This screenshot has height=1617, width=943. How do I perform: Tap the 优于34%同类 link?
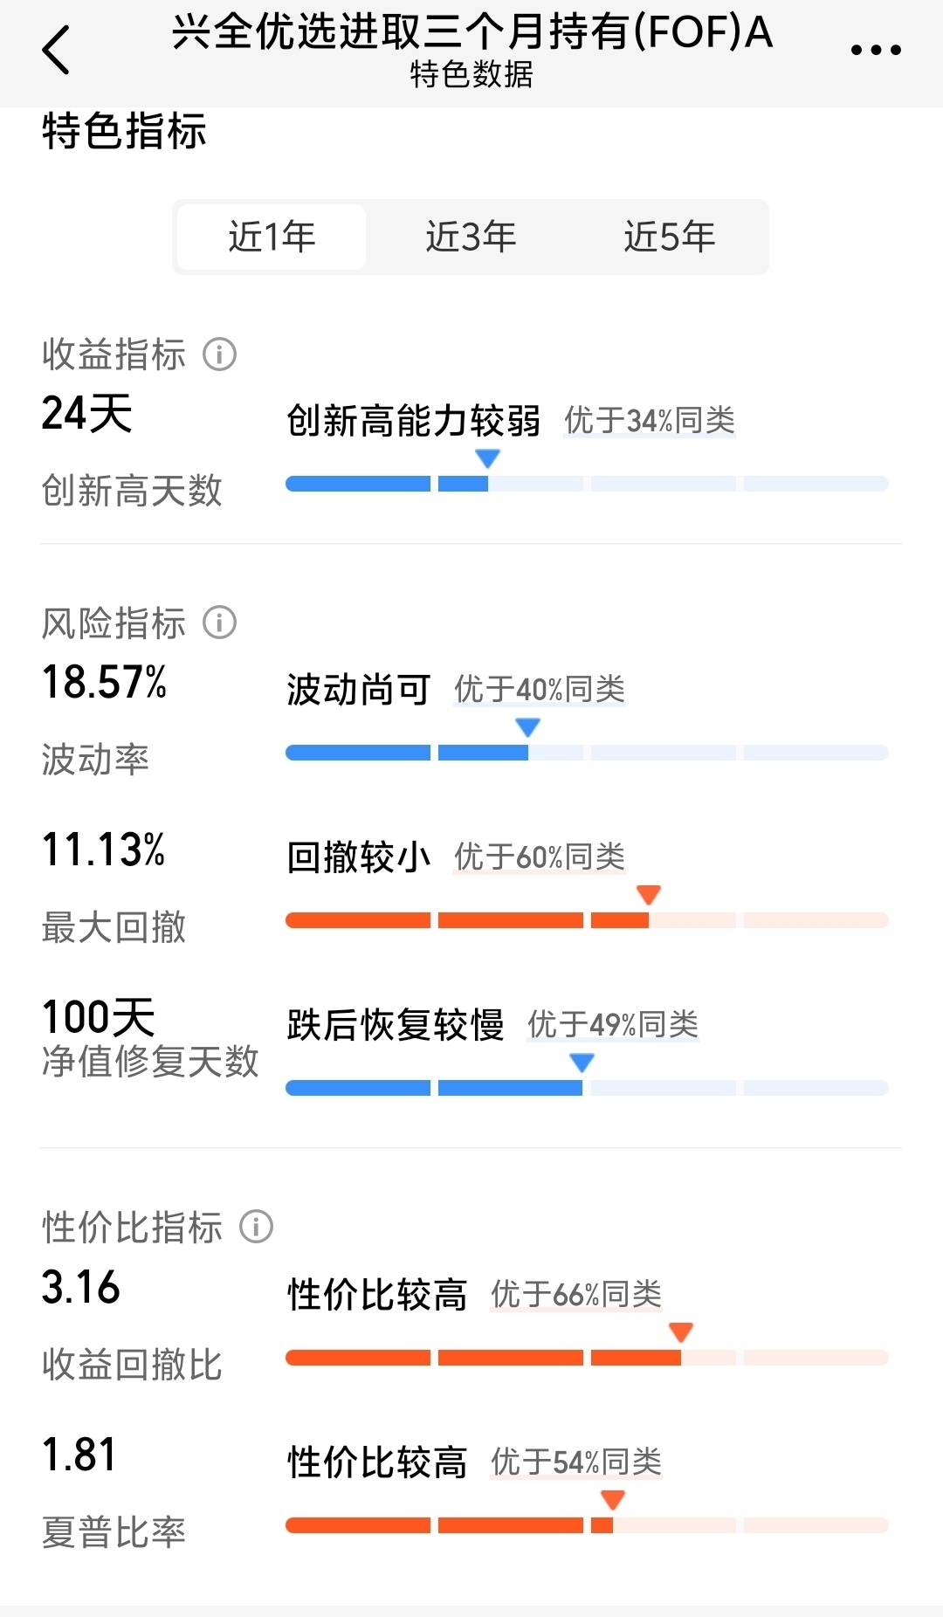(x=649, y=421)
